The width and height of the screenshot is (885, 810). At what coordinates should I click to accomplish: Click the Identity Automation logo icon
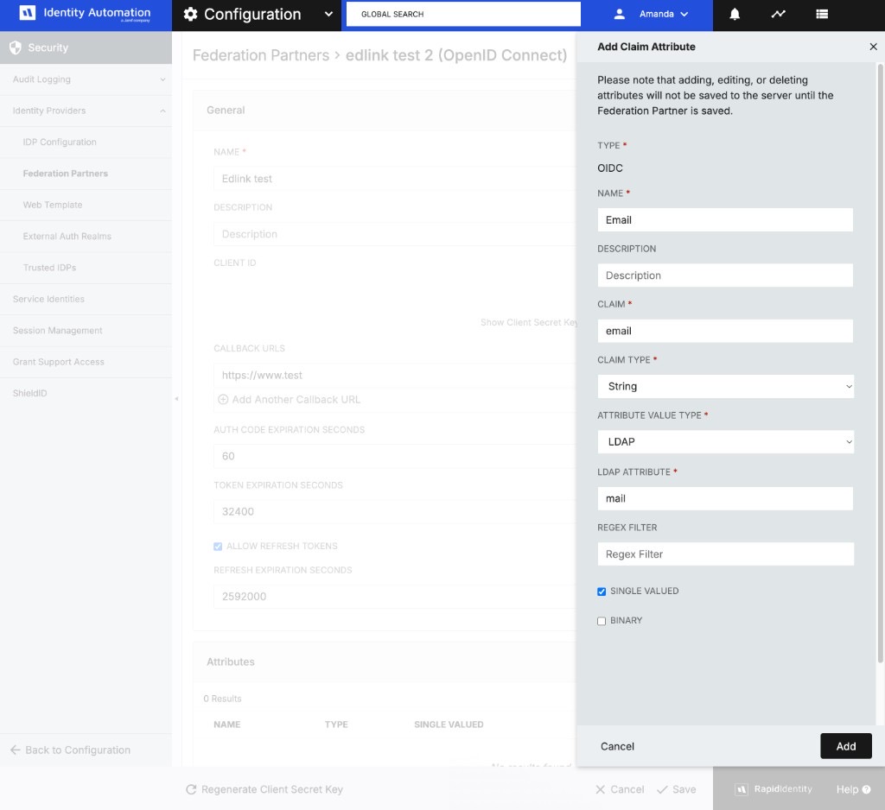(x=27, y=13)
